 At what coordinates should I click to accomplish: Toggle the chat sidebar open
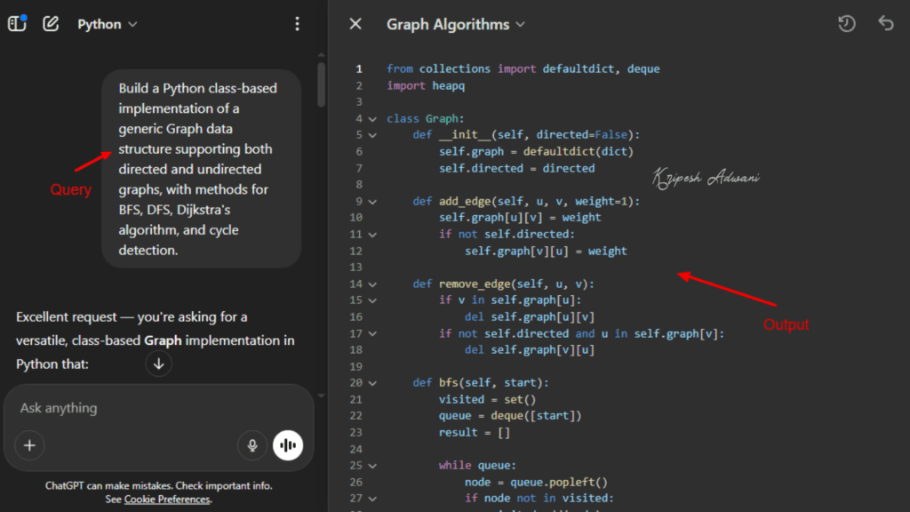pos(16,23)
